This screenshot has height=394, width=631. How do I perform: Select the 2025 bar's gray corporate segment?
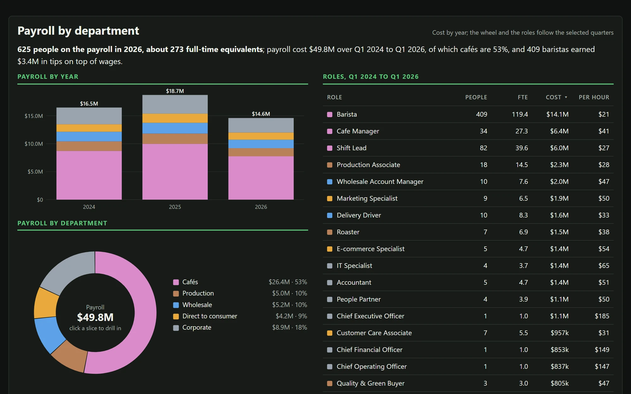(x=175, y=104)
